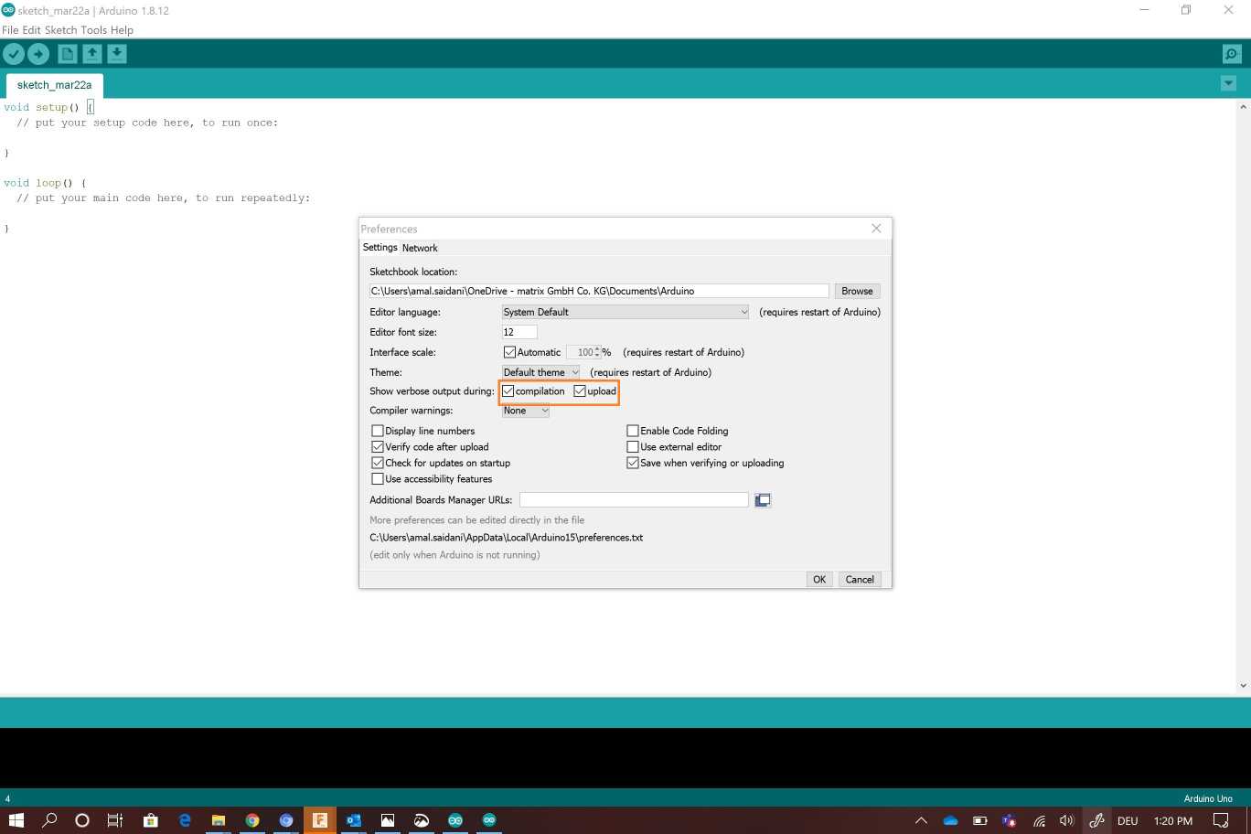Image resolution: width=1251 pixels, height=834 pixels.
Task: Open Outlook from the taskbar
Action: click(x=354, y=820)
